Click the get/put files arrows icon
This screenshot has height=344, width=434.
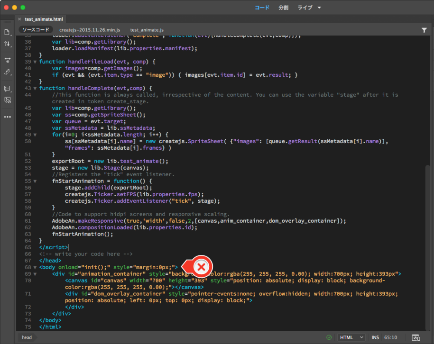tap(7, 44)
